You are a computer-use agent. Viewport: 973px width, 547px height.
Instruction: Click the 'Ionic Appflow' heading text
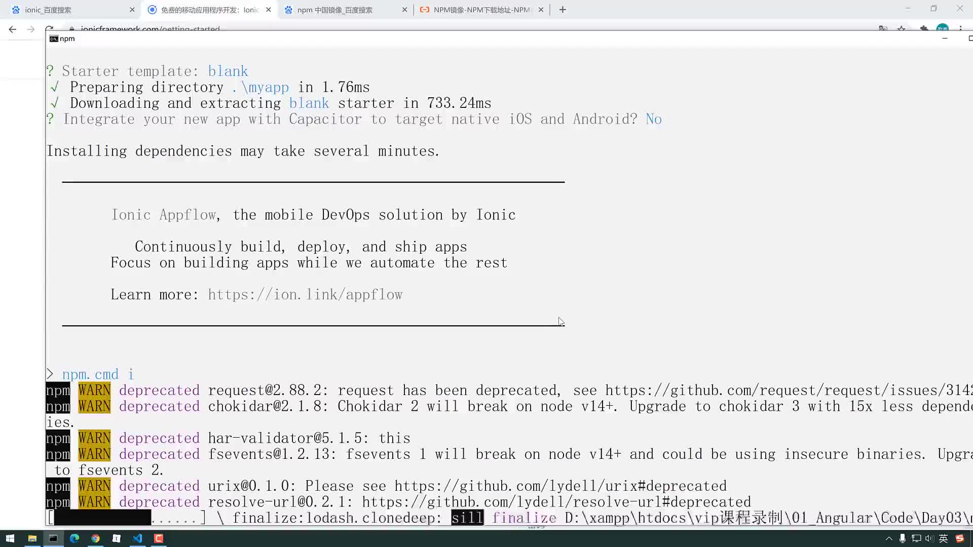click(164, 215)
